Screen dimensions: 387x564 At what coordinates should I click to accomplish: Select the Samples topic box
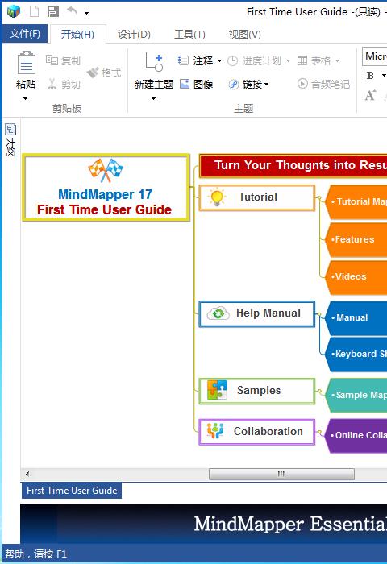[257, 391]
